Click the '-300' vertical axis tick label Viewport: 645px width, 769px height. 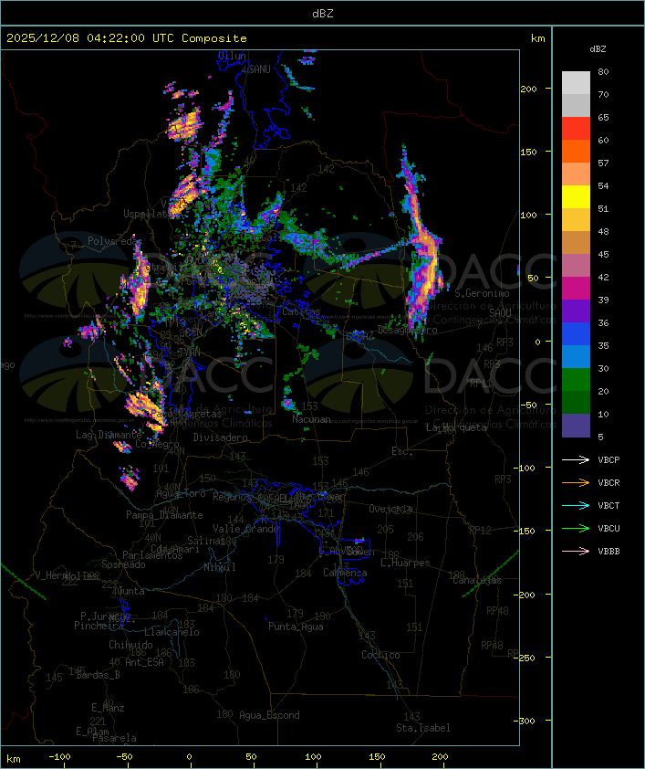[526, 721]
